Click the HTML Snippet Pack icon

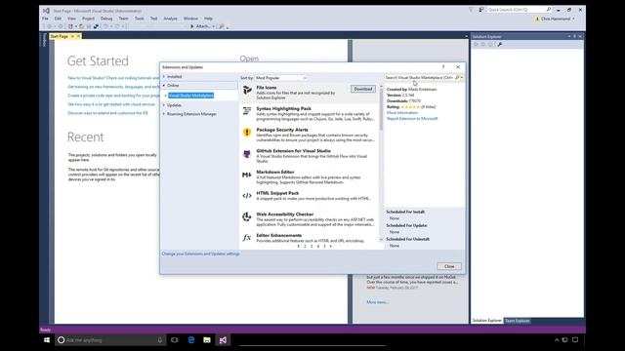[247, 196]
